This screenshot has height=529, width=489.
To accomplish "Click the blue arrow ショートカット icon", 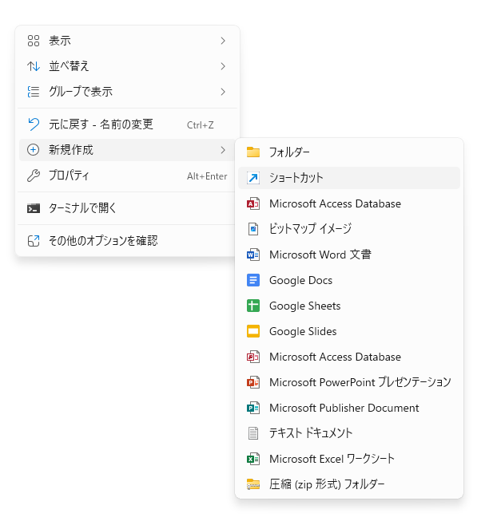I will [x=253, y=178].
